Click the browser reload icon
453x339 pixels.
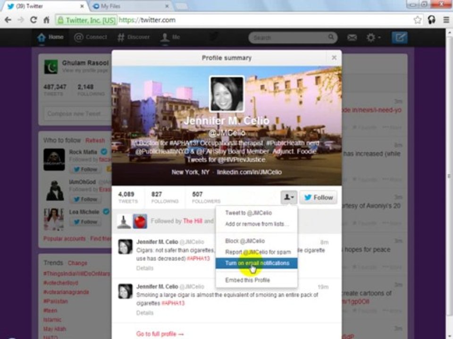click(34, 20)
